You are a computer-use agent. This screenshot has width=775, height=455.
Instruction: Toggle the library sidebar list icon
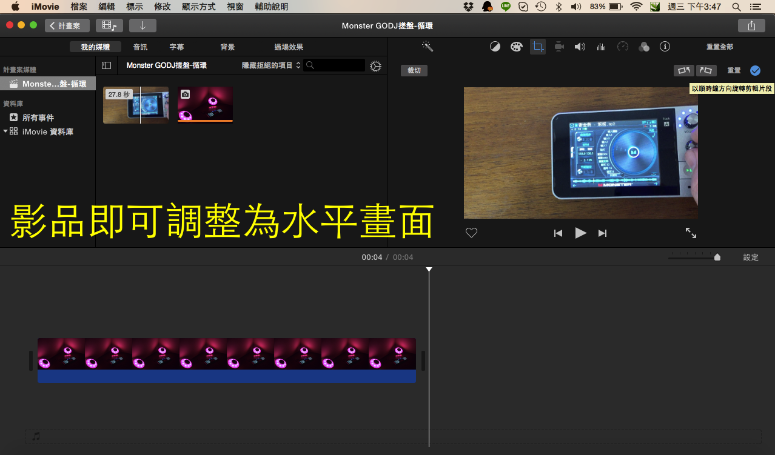pos(106,65)
